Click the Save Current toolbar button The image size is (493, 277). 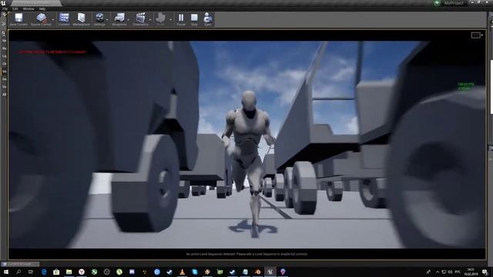click(18, 19)
